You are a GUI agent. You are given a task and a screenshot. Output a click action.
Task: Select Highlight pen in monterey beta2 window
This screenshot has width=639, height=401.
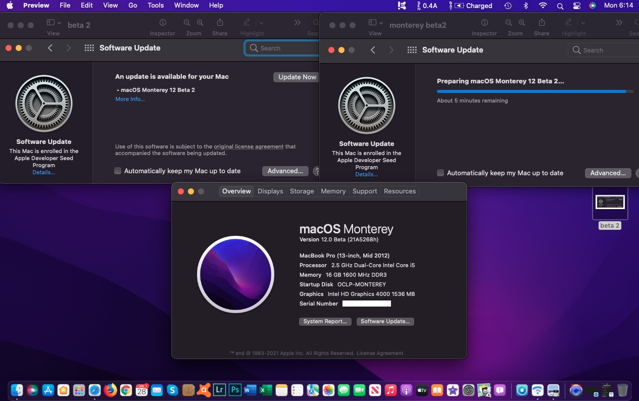tap(568, 23)
